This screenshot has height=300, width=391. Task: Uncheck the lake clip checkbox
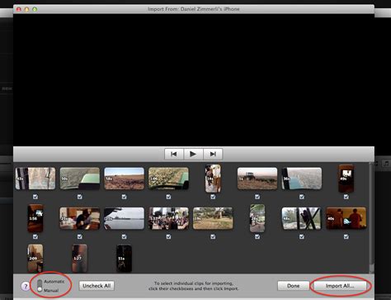pos(125,236)
